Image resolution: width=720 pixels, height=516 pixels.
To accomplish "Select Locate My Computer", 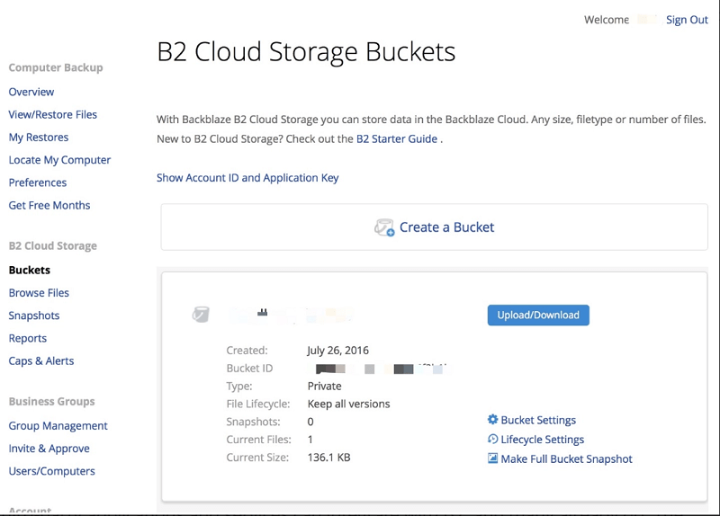I will tap(59, 160).
